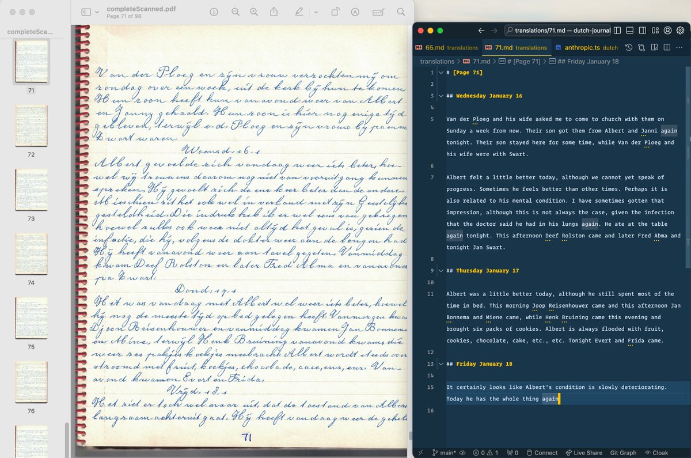
Task: Open markdown preview to the side
Action: click(655, 48)
